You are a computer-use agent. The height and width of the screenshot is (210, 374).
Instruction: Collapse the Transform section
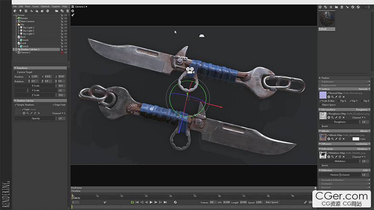tap(15, 68)
